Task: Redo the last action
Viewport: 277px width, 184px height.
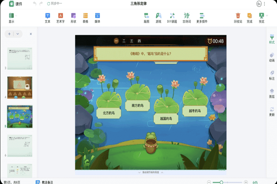Action: pos(41,3)
